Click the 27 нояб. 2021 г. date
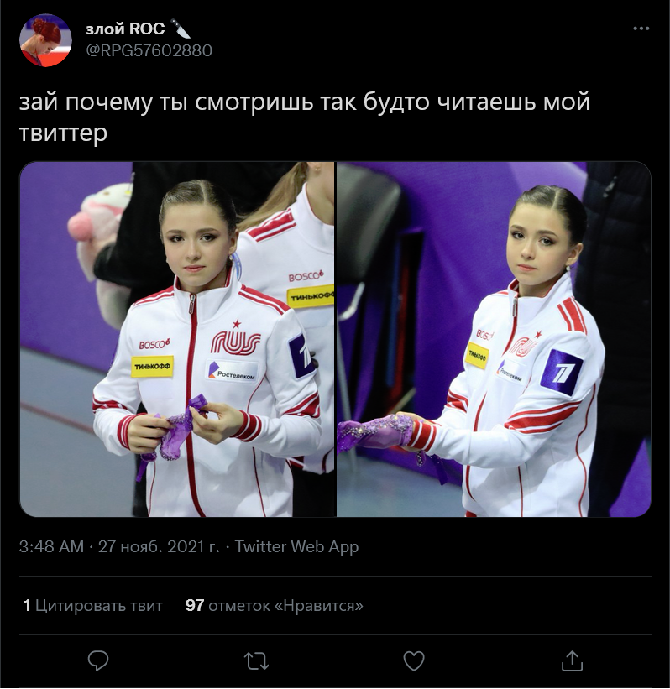Image resolution: width=670 pixels, height=689 pixels. [159, 546]
